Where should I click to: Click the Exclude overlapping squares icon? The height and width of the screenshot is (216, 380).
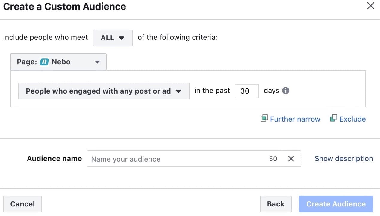click(333, 118)
